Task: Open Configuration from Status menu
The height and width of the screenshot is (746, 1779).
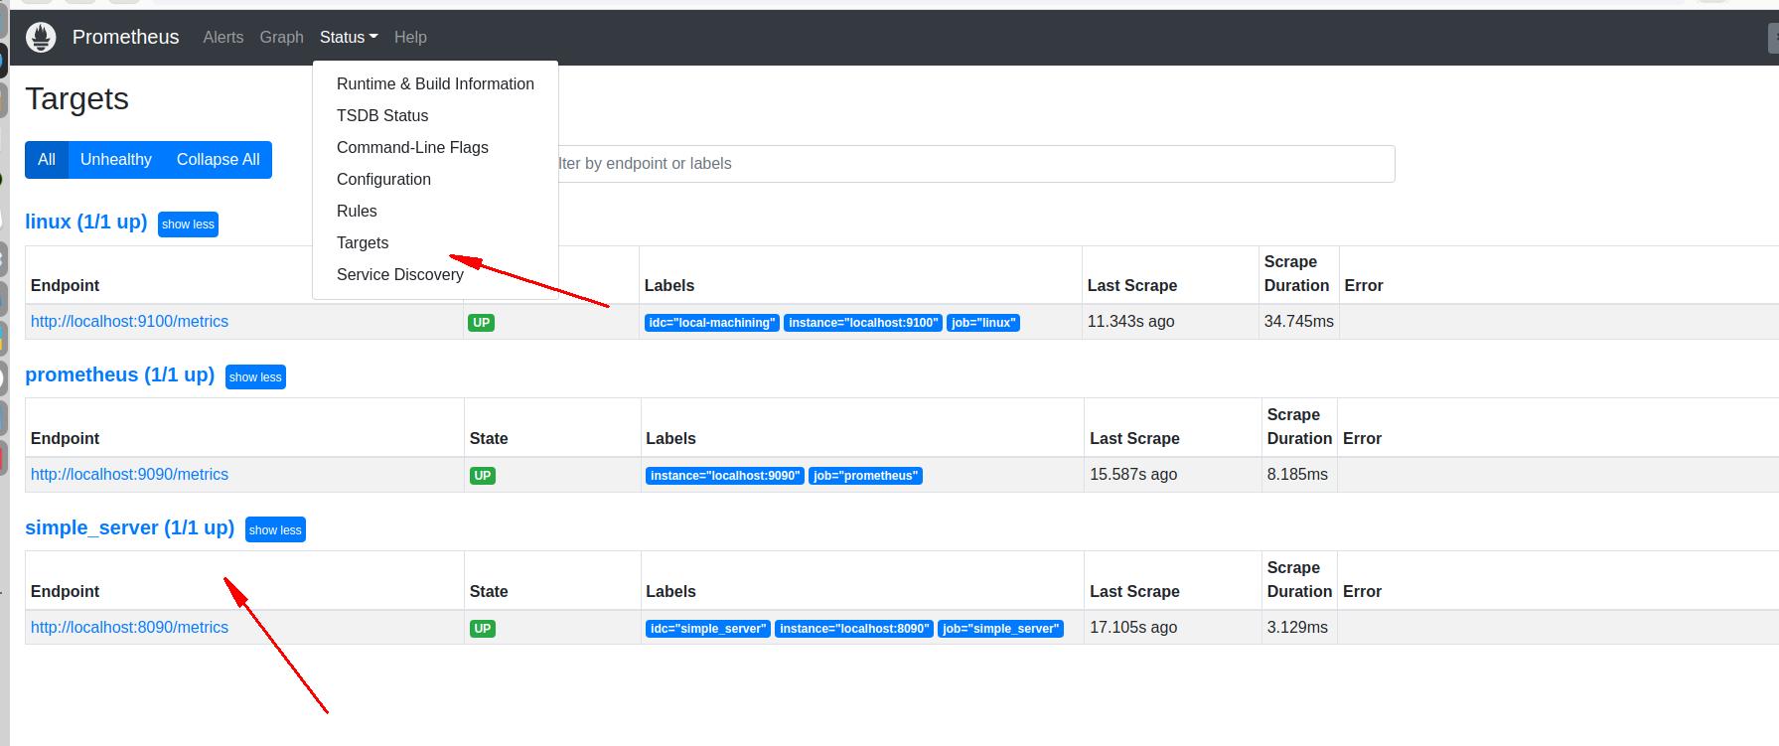Action: tap(435, 180)
